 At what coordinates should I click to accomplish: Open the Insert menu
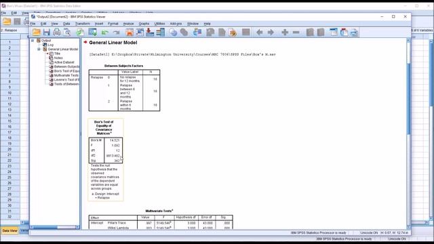(99, 24)
